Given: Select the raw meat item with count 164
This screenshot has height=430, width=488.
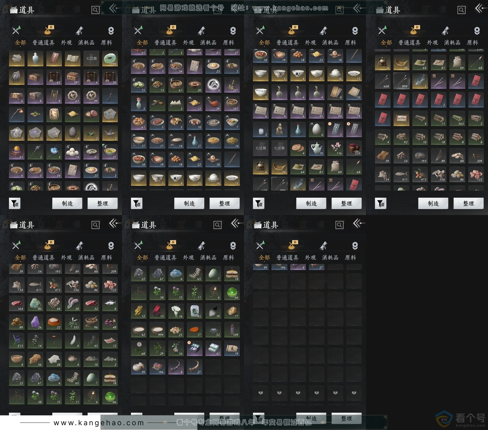Looking at the screenshot, I should pyautogui.click(x=16, y=303).
